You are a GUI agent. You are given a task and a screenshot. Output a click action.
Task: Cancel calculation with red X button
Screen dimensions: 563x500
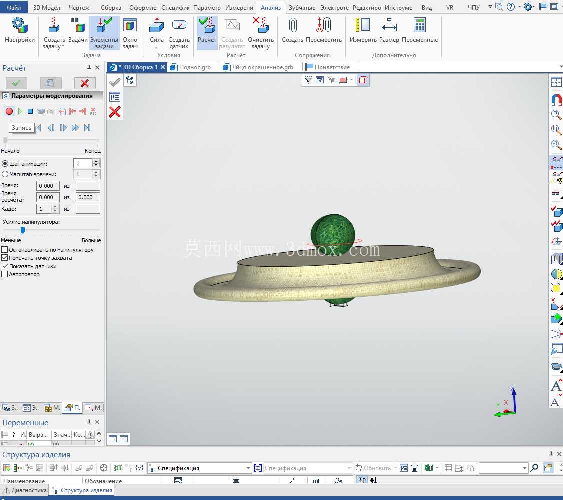(85, 83)
